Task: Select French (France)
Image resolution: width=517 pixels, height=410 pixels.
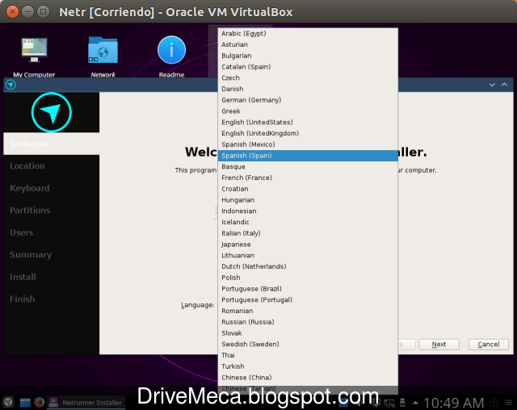Action: pos(308,178)
